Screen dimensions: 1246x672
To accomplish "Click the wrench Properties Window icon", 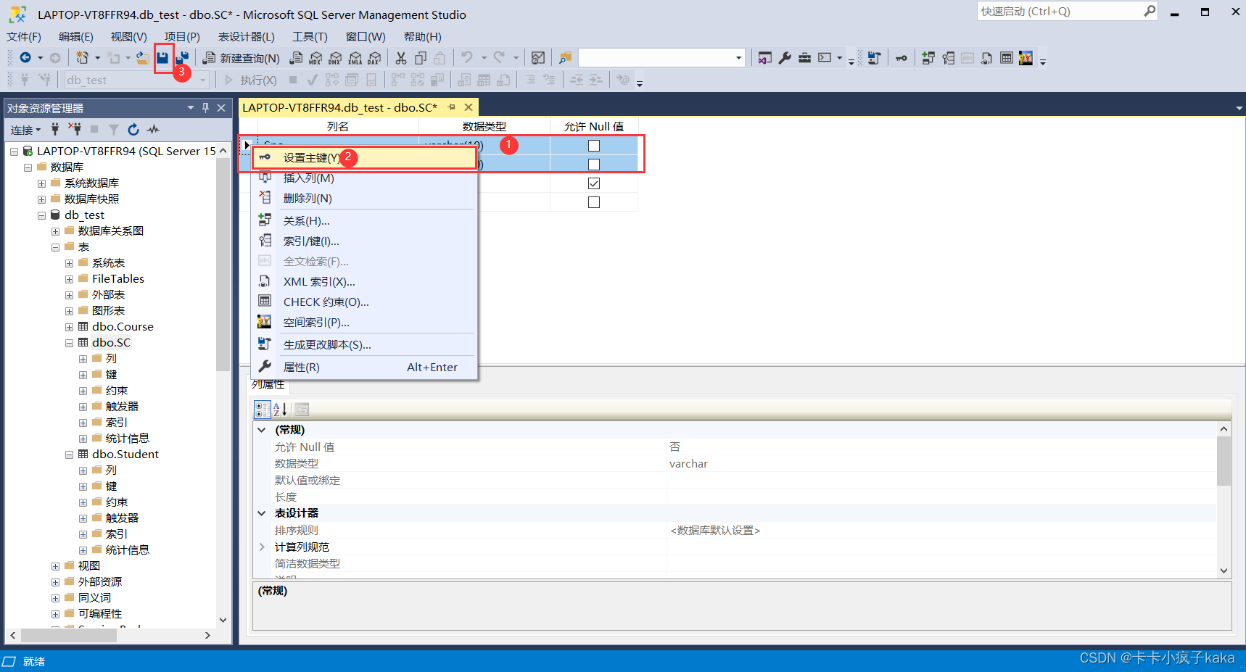I will (785, 58).
